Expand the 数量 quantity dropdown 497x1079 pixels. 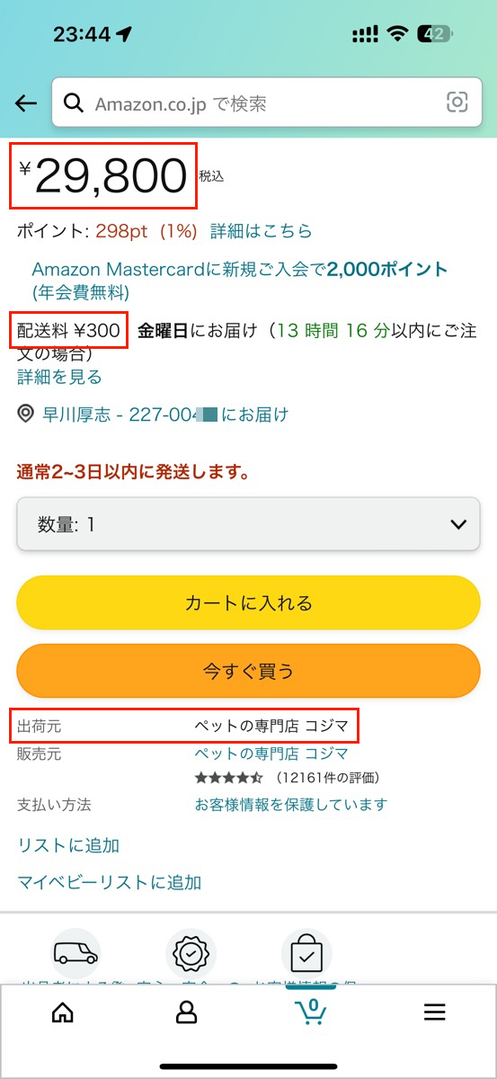click(248, 524)
